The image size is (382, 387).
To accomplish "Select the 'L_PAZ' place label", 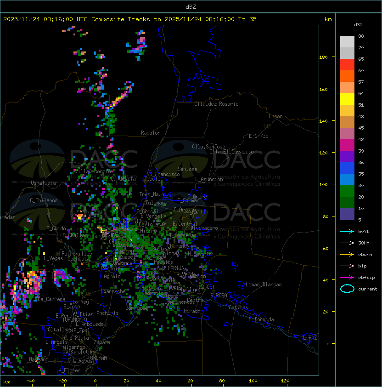I will [x=310, y=338].
